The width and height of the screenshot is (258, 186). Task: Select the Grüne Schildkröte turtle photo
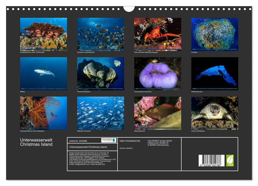click(x=215, y=113)
